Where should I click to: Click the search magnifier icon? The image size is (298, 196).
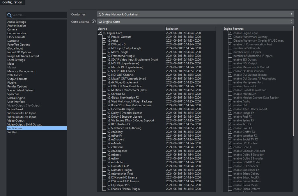pos(10,15)
